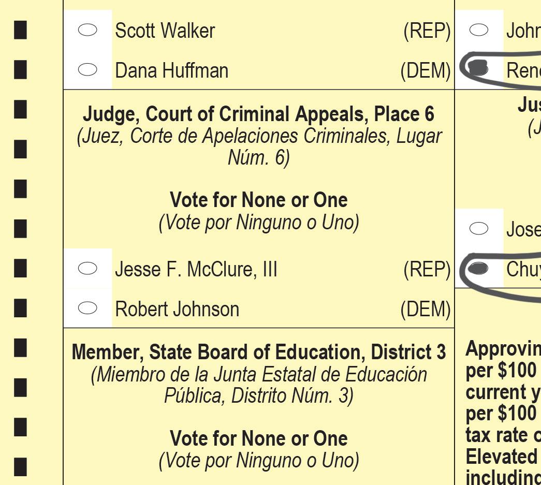541x485 pixels.
Task: Click the (DEM) label beside Robert Johnson
Action: [x=426, y=309]
